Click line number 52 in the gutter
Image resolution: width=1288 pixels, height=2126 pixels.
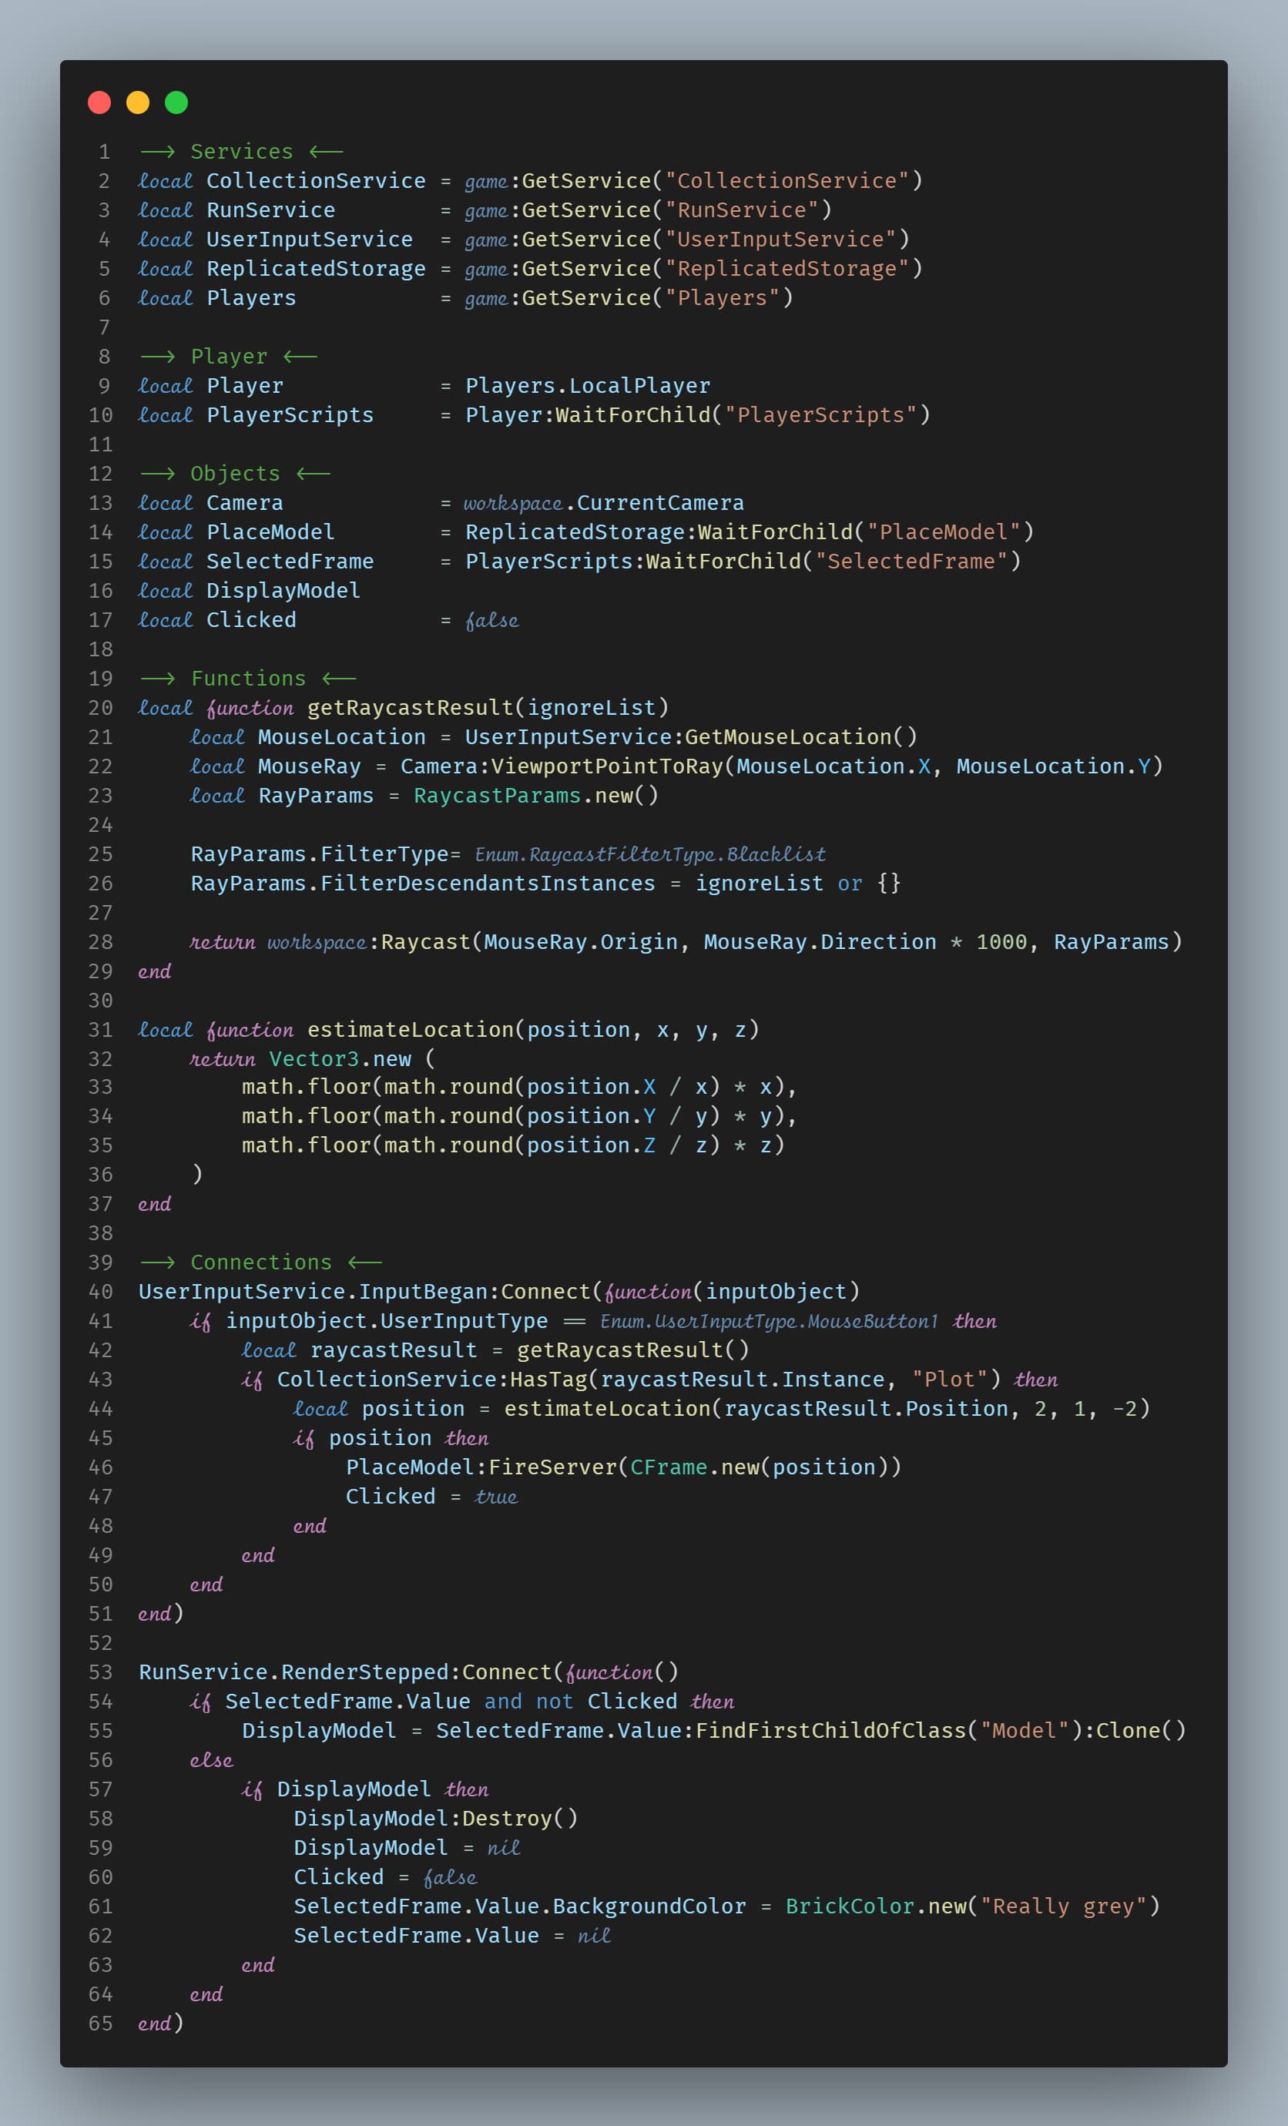pos(101,1644)
